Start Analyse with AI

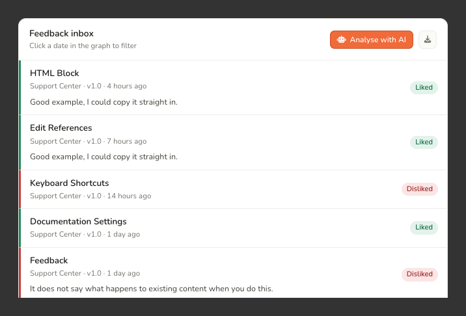(x=372, y=40)
